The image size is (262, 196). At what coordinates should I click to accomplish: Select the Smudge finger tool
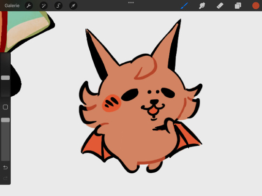coord(202,6)
